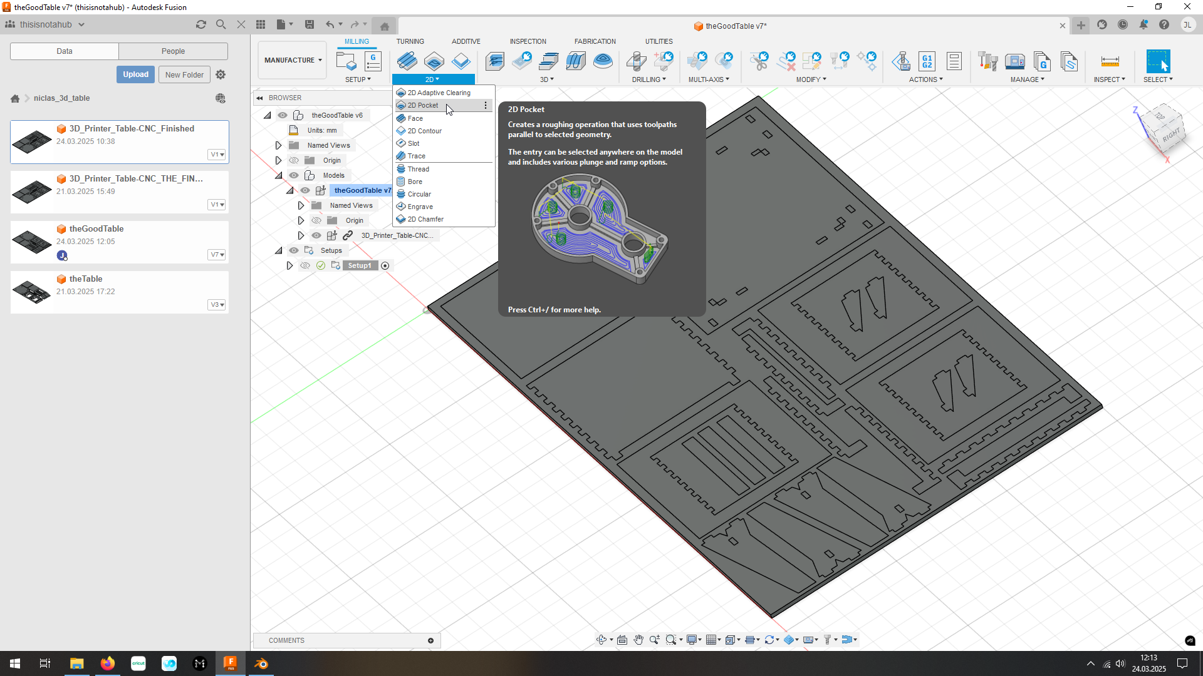Open the Multi-Axis dropdown menu
Screen dimensions: 1203x676
[709, 79]
